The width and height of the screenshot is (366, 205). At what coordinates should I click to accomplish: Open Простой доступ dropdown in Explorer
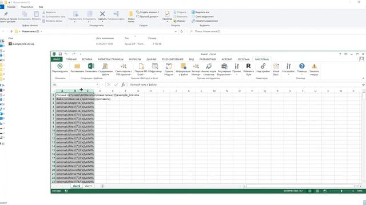(x=148, y=17)
